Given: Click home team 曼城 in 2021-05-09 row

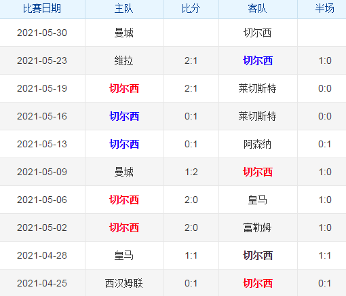Looking at the screenshot, I should click(124, 172).
